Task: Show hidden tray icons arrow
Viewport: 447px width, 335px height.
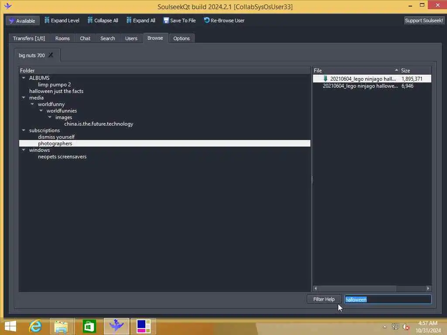Action: click(385, 327)
